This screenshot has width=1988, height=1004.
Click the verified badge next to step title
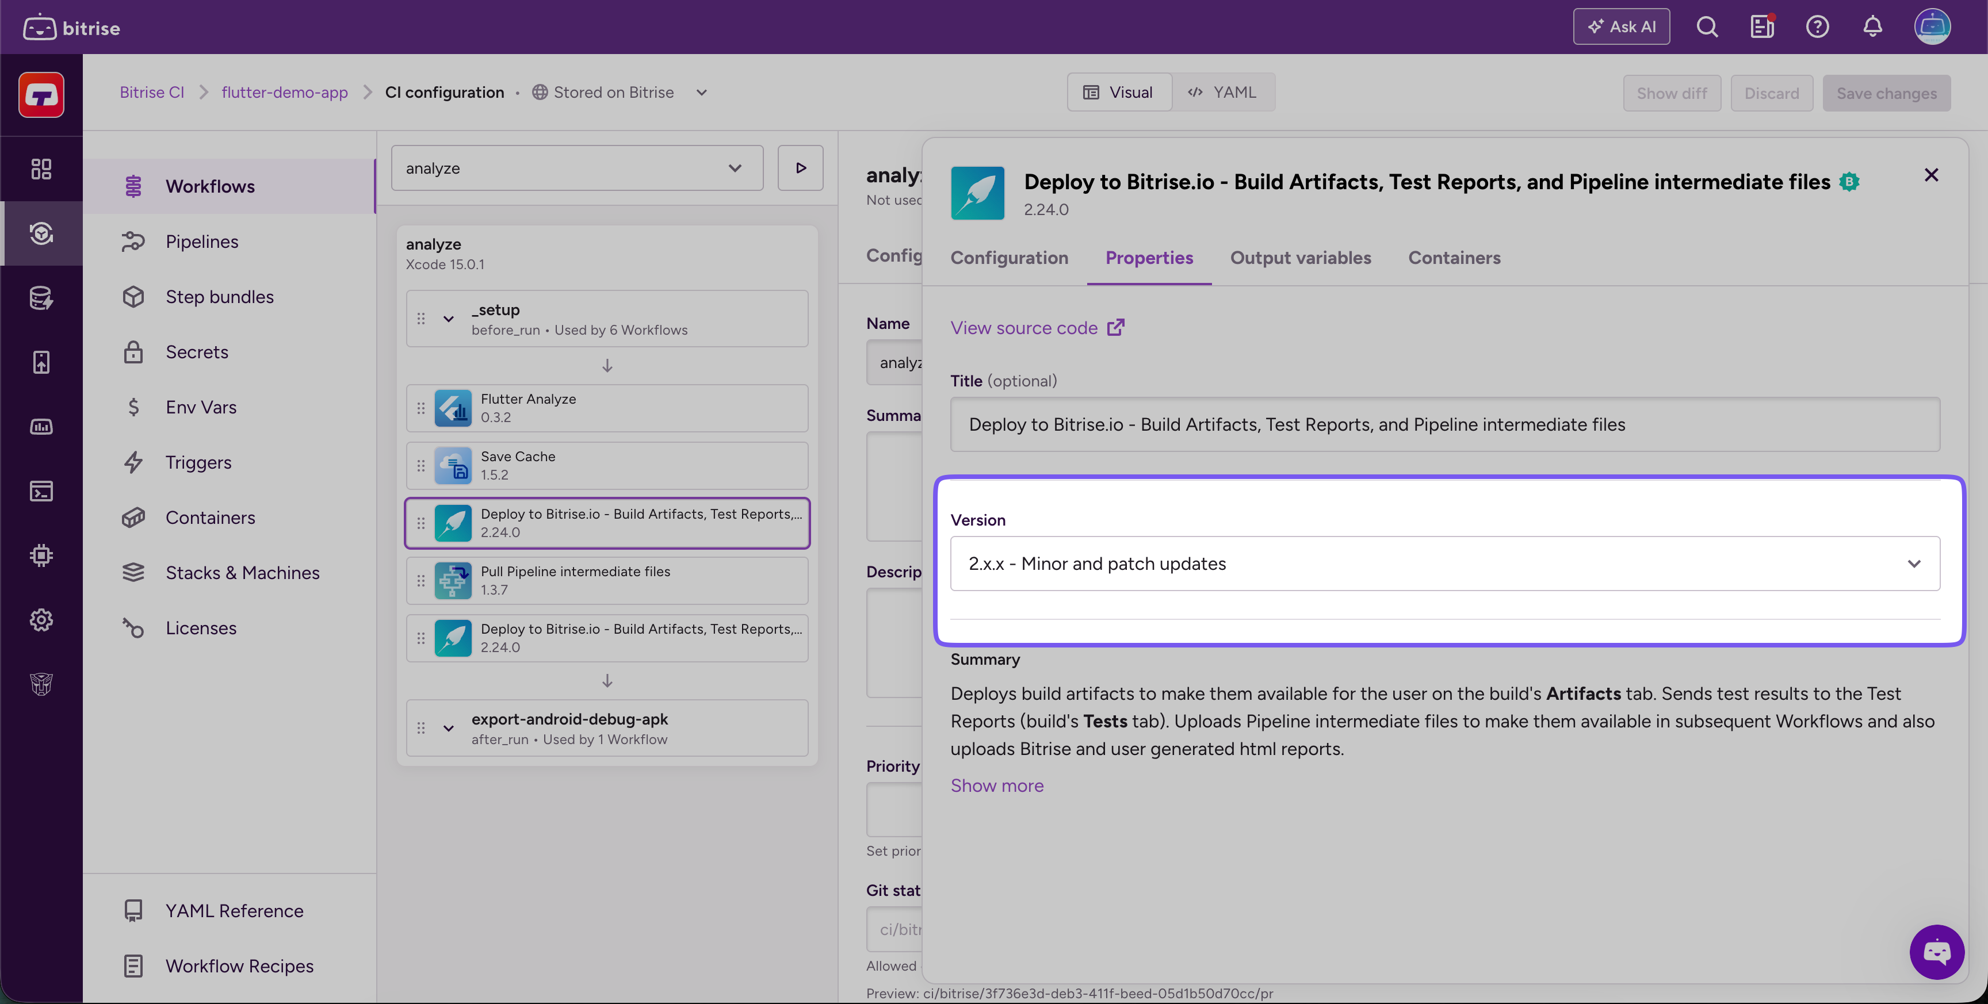click(x=1849, y=182)
